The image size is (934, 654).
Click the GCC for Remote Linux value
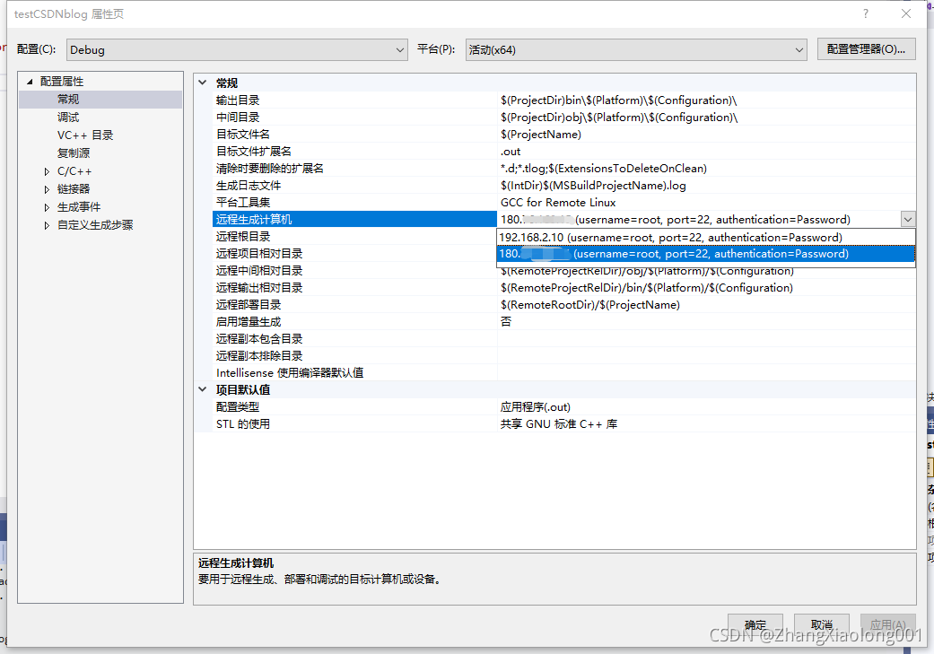558,203
